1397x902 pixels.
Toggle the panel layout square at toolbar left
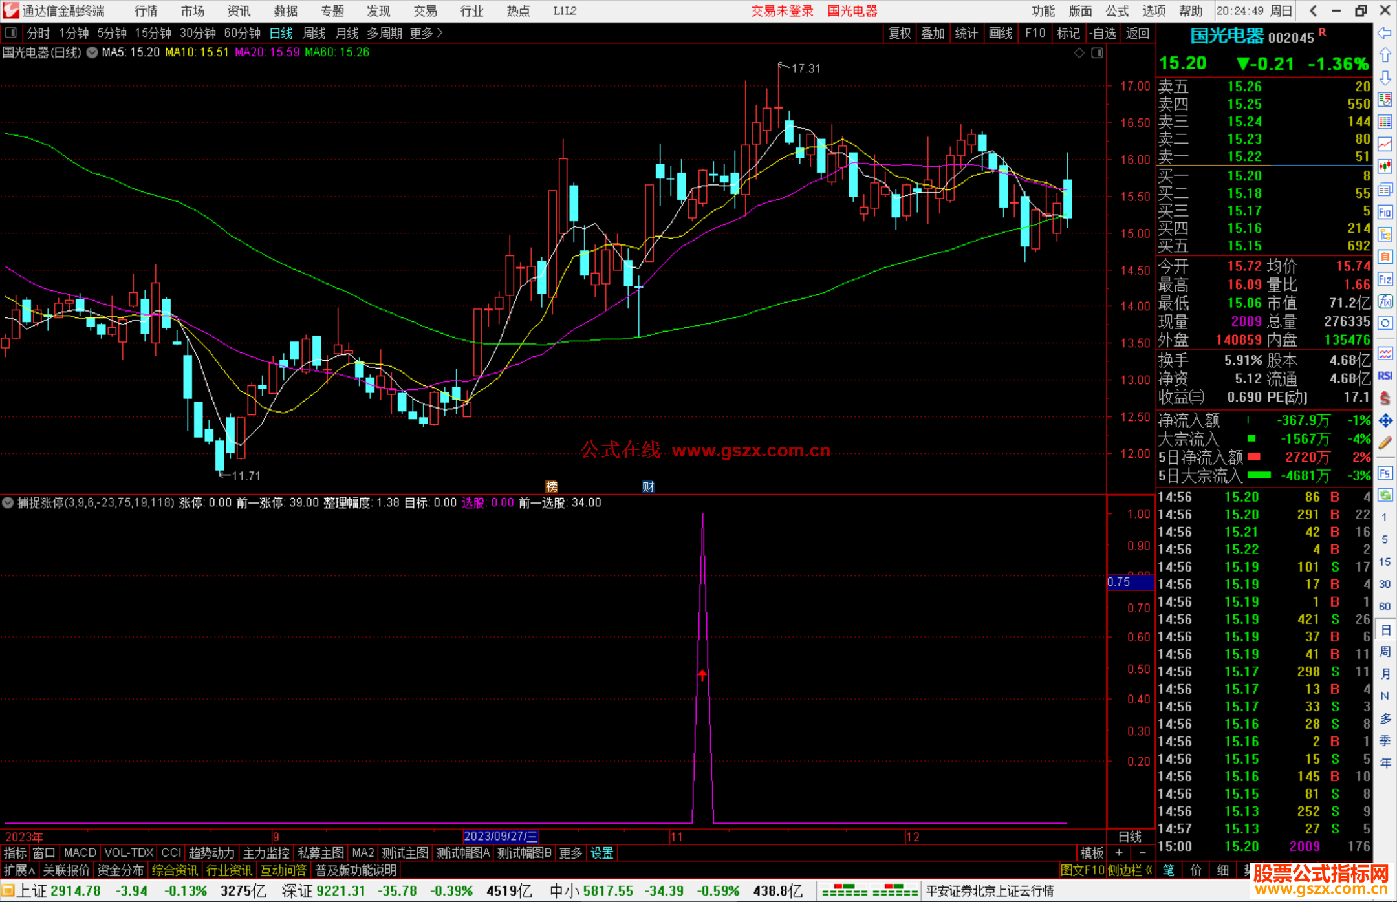point(11,32)
